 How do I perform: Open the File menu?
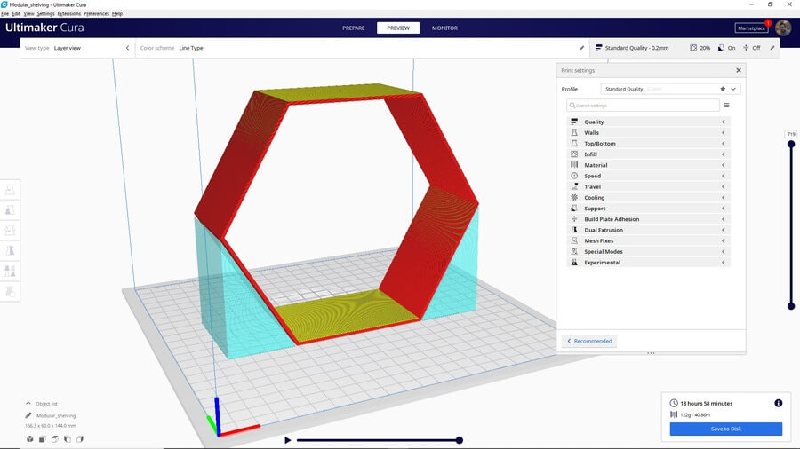[5, 13]
